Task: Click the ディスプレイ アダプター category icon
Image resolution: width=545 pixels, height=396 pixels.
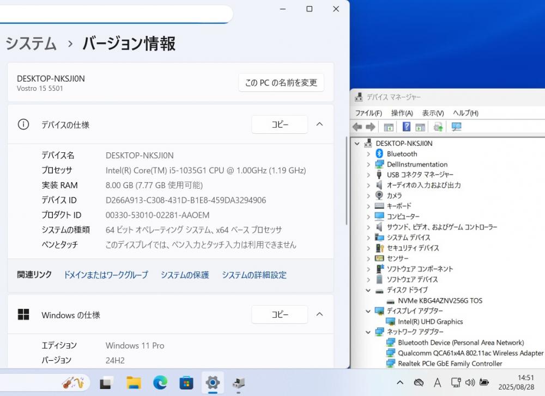Action: [x=379, y=311]
